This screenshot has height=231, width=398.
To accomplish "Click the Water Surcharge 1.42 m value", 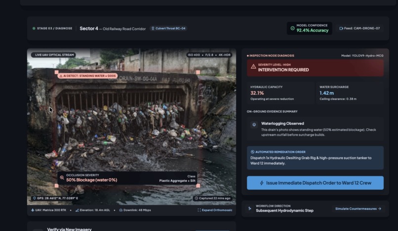I will pos(327,93).
